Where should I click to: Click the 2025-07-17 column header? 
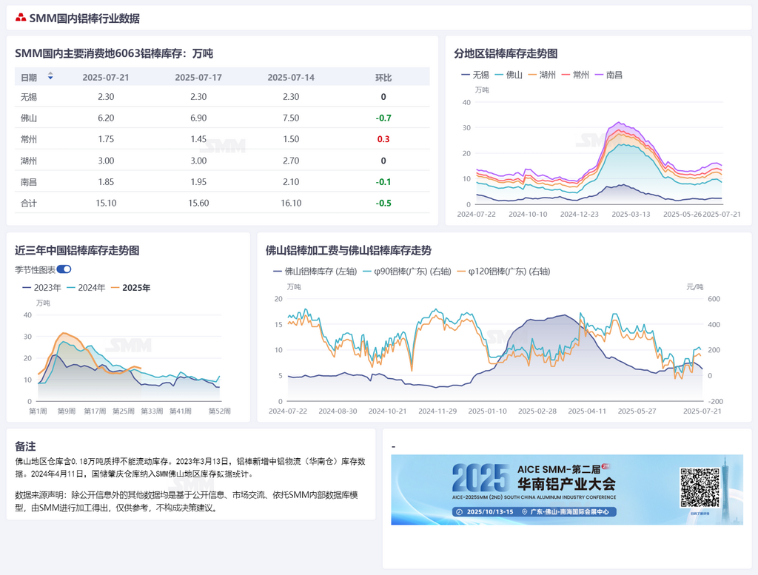tap(198, 77)
